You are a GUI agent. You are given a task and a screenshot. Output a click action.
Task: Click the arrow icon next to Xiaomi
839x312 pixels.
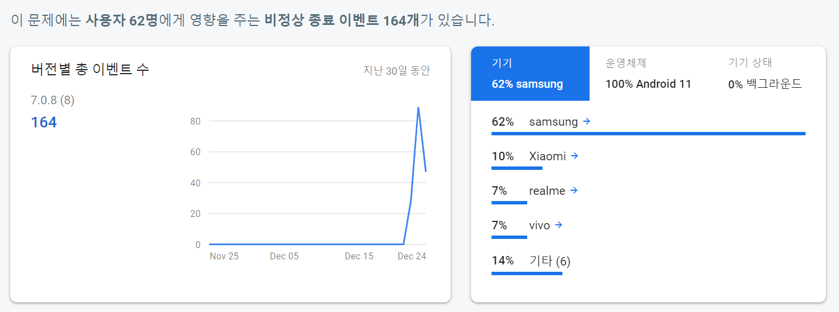[x=575, y=156]
